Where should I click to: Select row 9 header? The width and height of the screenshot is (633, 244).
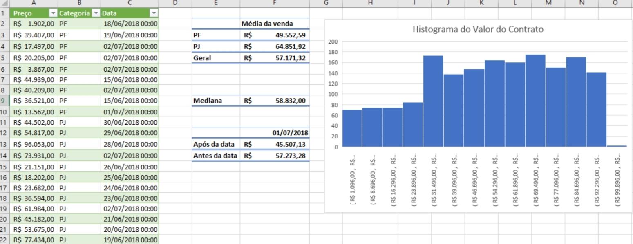click(4, 100)
